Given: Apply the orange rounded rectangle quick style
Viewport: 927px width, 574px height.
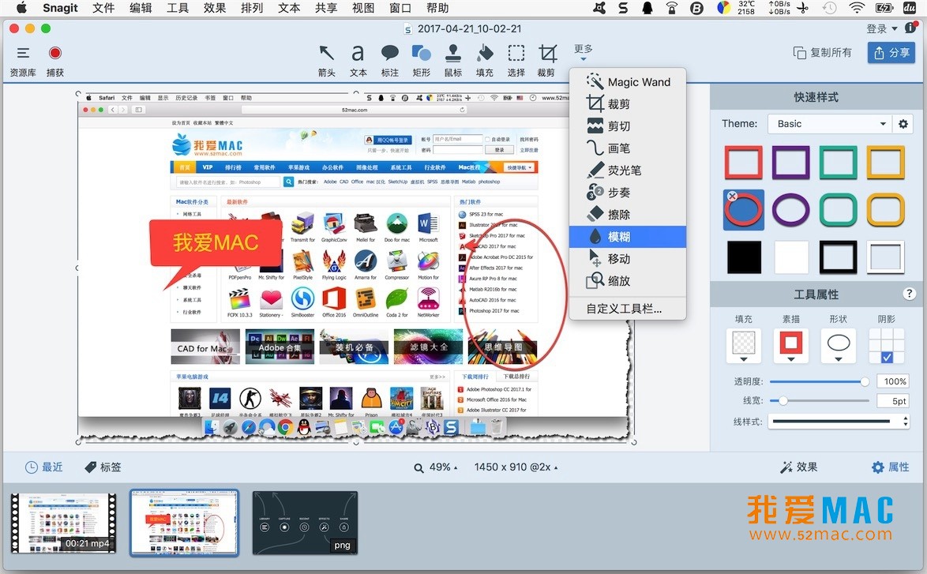Looking at the screenshot, I should [886, 210].
